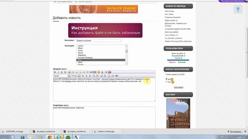Open the Weapon Throwing news link
Screen dimensions: 248x139
[x=178, y=41]
